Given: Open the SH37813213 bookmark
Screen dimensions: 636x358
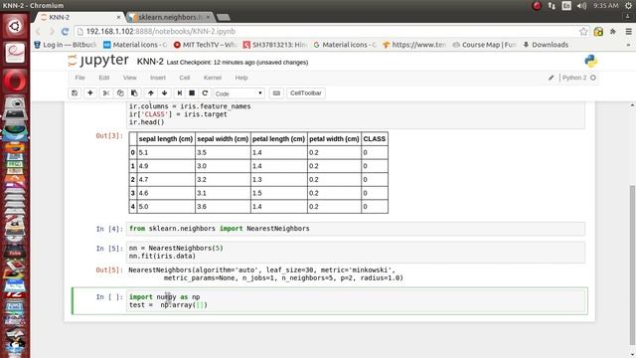Looking at the screenshot, I should (275, 45).
